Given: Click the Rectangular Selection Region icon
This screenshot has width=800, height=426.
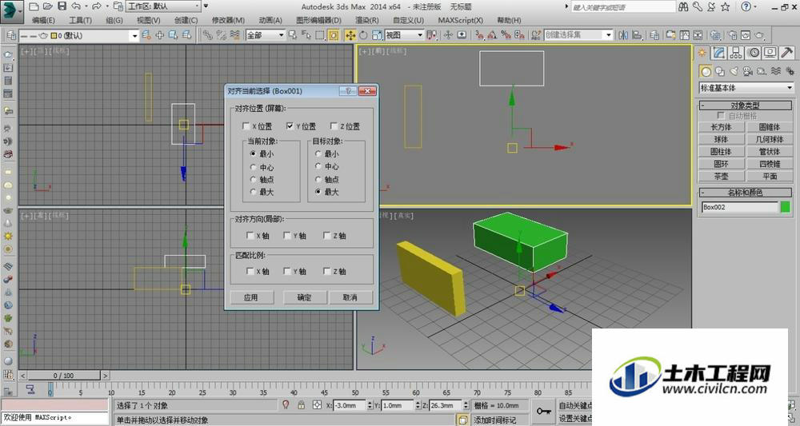Looking at the screenshot, I should tap(319, 35).
